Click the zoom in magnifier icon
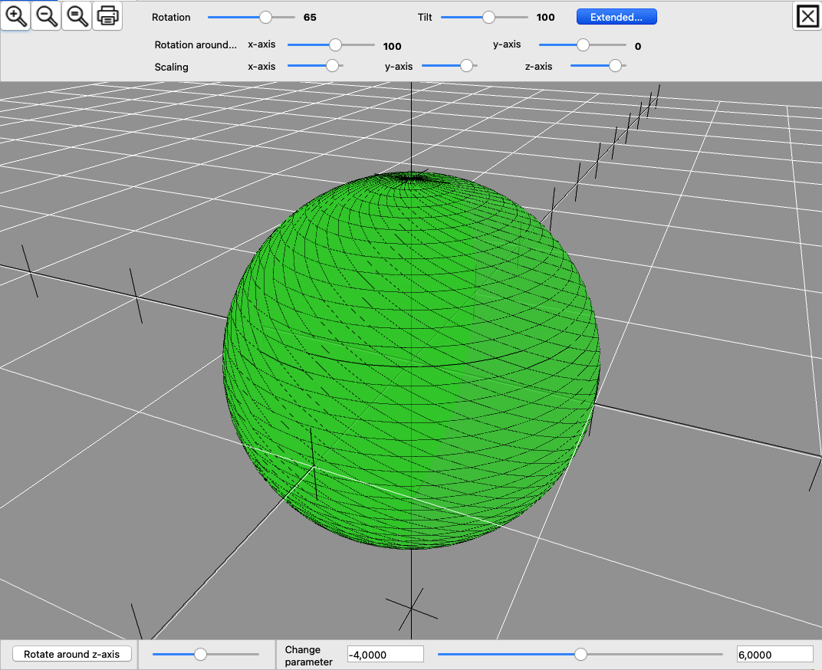This screenshot has width=822, height=670. click(15, 15)
